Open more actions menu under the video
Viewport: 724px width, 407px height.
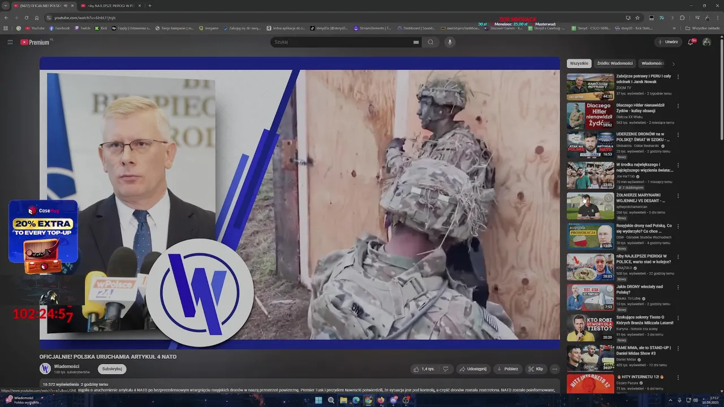click(554, 369)
